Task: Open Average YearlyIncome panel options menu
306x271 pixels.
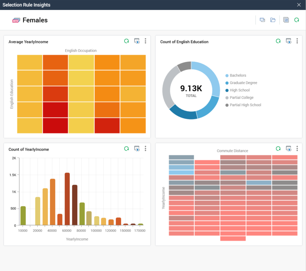Action: 145,41
